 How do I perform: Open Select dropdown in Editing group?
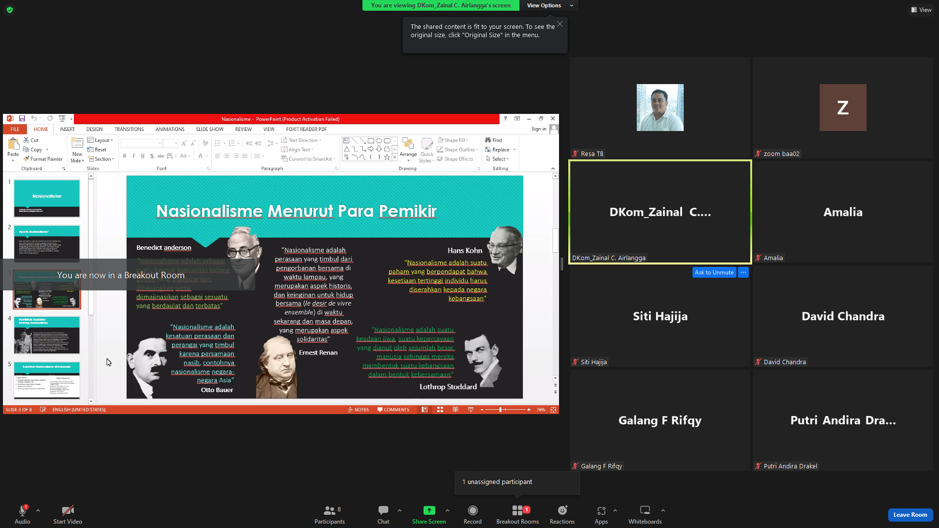[x=497, y=159]
